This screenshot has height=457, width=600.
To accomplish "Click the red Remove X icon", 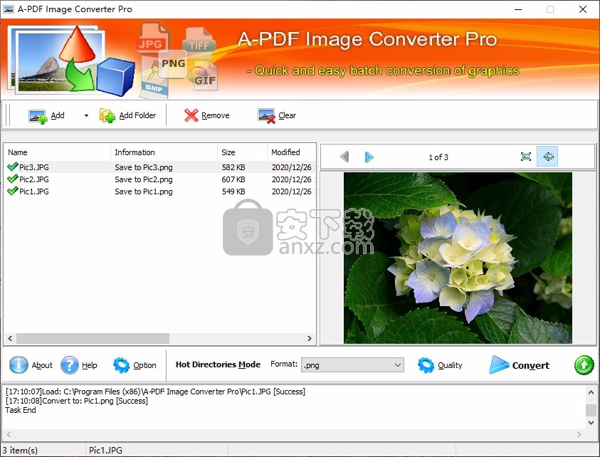I will [191, 115].
